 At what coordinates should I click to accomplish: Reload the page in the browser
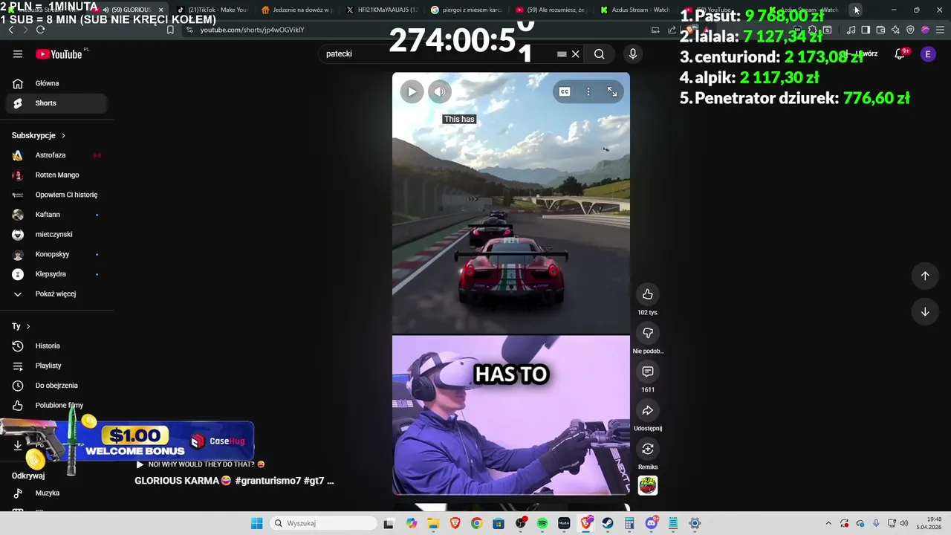point(40,30)
